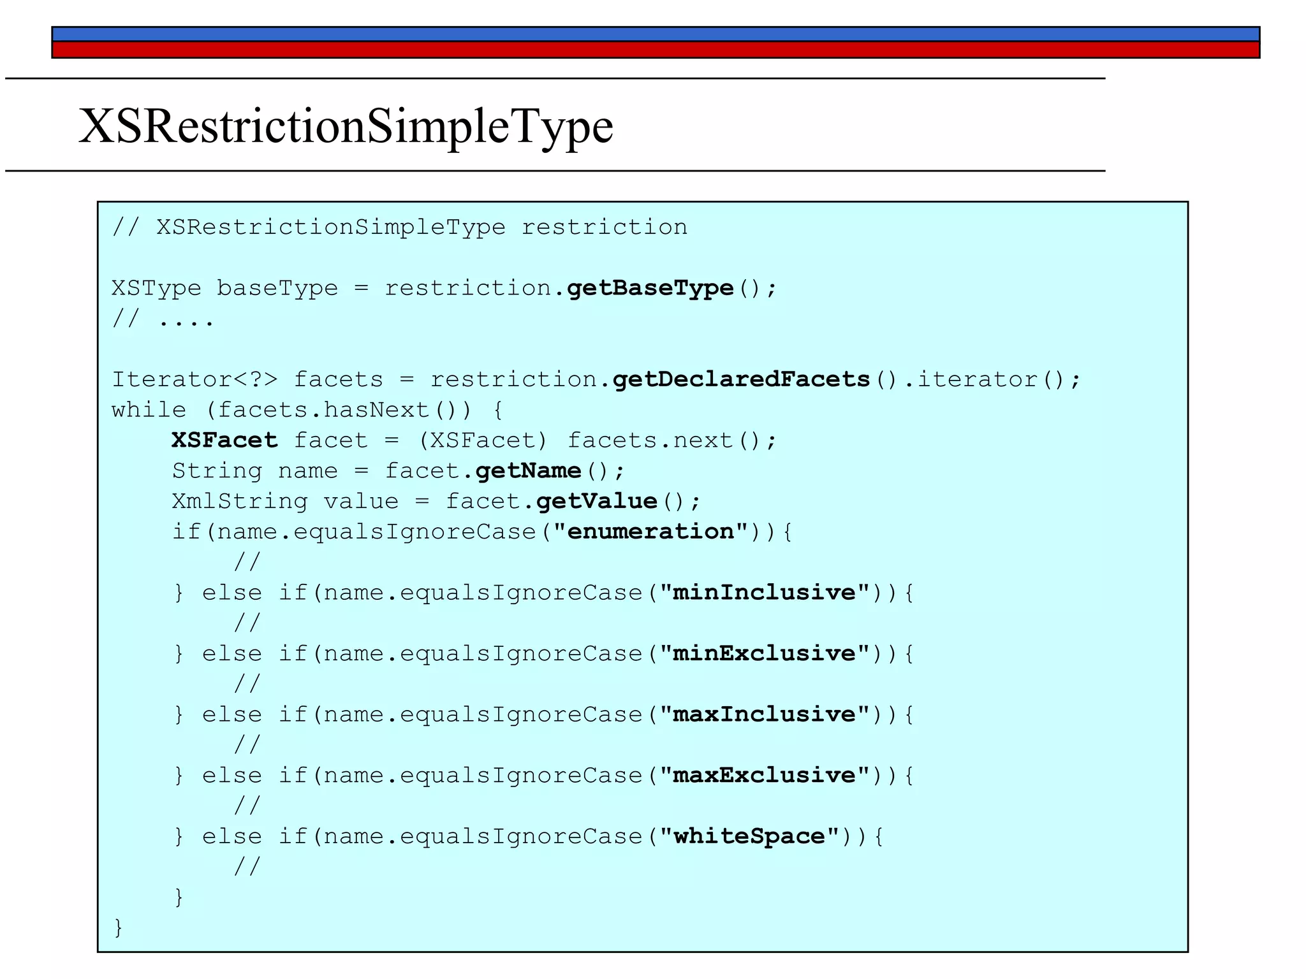1306x979 pixels.
Task: Click the red header bar
Action: (655, 50)
